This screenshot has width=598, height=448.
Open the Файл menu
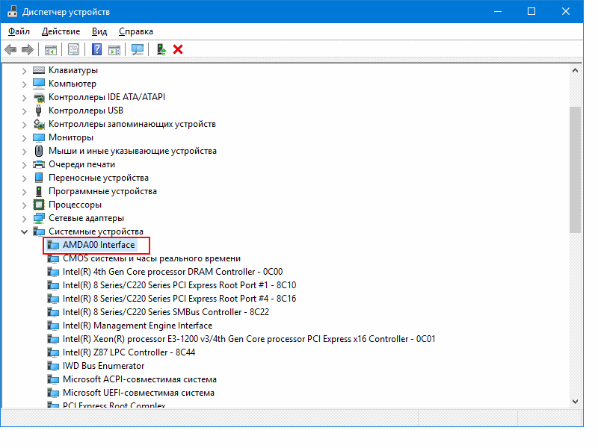[x=19, y=31]
